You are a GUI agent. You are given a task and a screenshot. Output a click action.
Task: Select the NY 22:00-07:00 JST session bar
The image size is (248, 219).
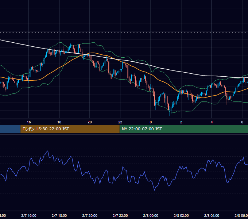pos(183,129)
